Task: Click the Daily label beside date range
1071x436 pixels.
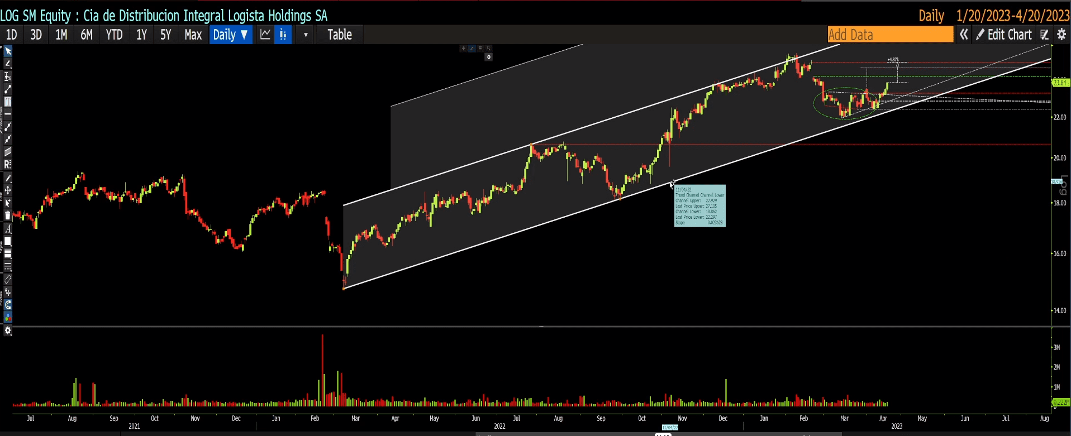Action: tap(932, 16)
